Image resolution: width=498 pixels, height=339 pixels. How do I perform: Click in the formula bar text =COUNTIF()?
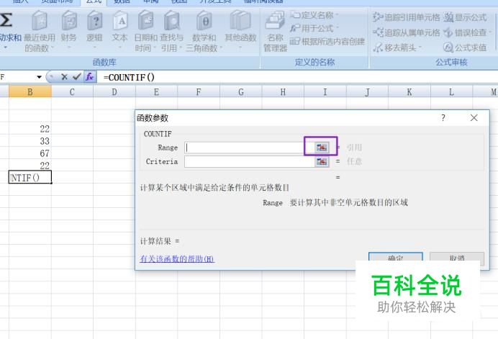pos(129,77)
